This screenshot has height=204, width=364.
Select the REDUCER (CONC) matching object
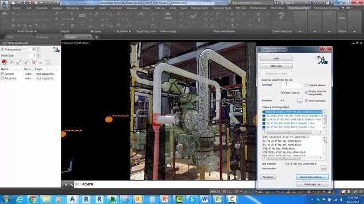[292, 112]
